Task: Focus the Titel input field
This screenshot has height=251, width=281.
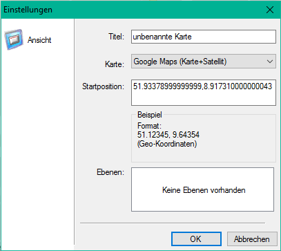Action: (x=204, y=37)
